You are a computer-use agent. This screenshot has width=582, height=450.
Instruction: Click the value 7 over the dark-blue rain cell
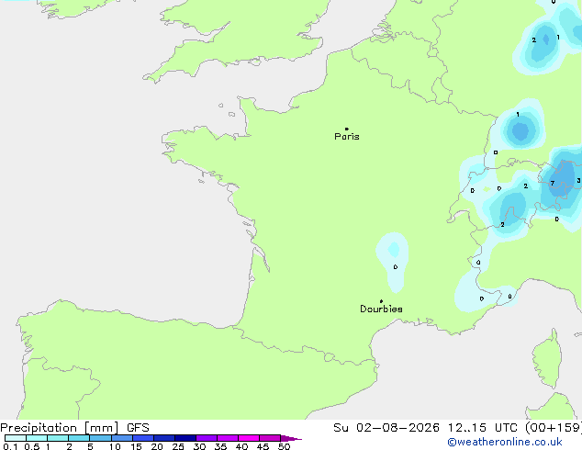click(553, 183)
